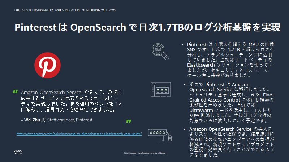Click the copyright notice '© 2022, Amazon Web Services'
Image resolution: width=289 pixels, height=162 pixels.
point(144,153)
